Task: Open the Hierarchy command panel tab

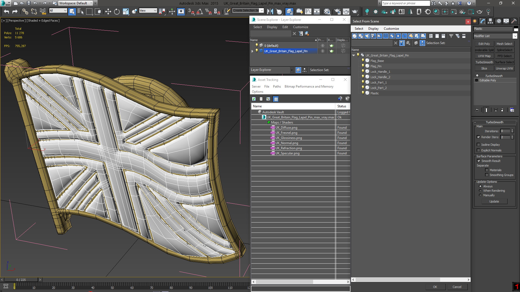Action: click(x=490, y=21)
